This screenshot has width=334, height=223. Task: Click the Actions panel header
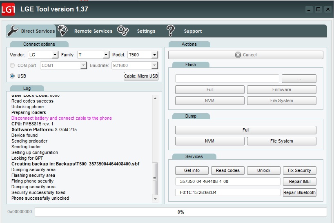189,44
